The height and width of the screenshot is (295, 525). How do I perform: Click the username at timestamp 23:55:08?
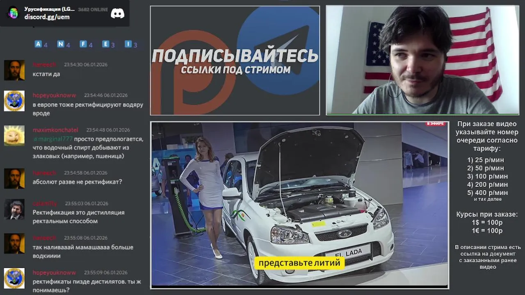click(x=44, y=238)
